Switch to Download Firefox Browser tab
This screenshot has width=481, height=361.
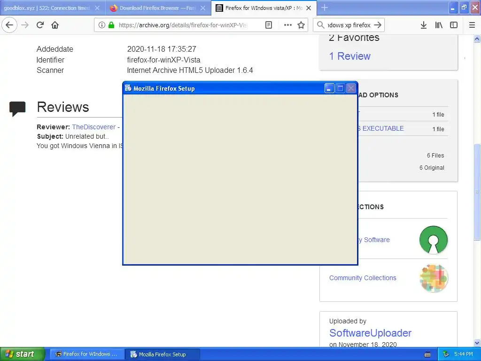[158, 8]
